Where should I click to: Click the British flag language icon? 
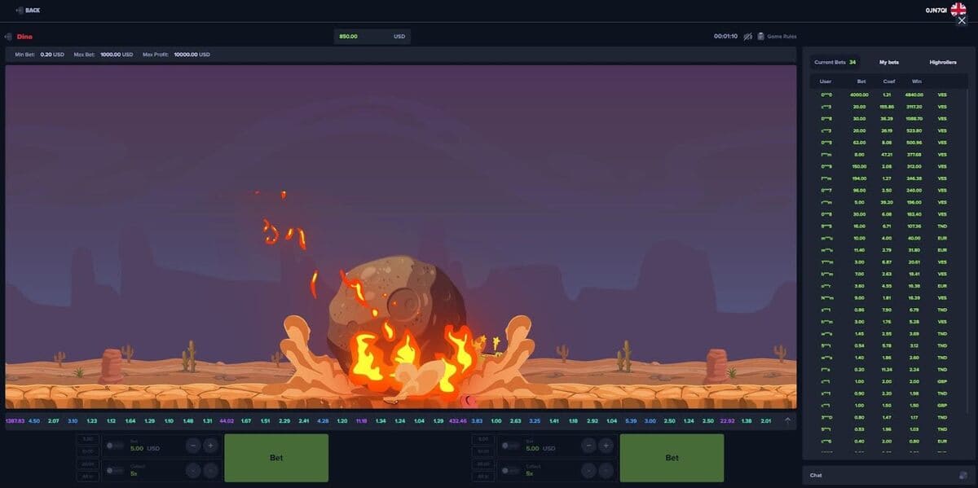coord(958,10)
